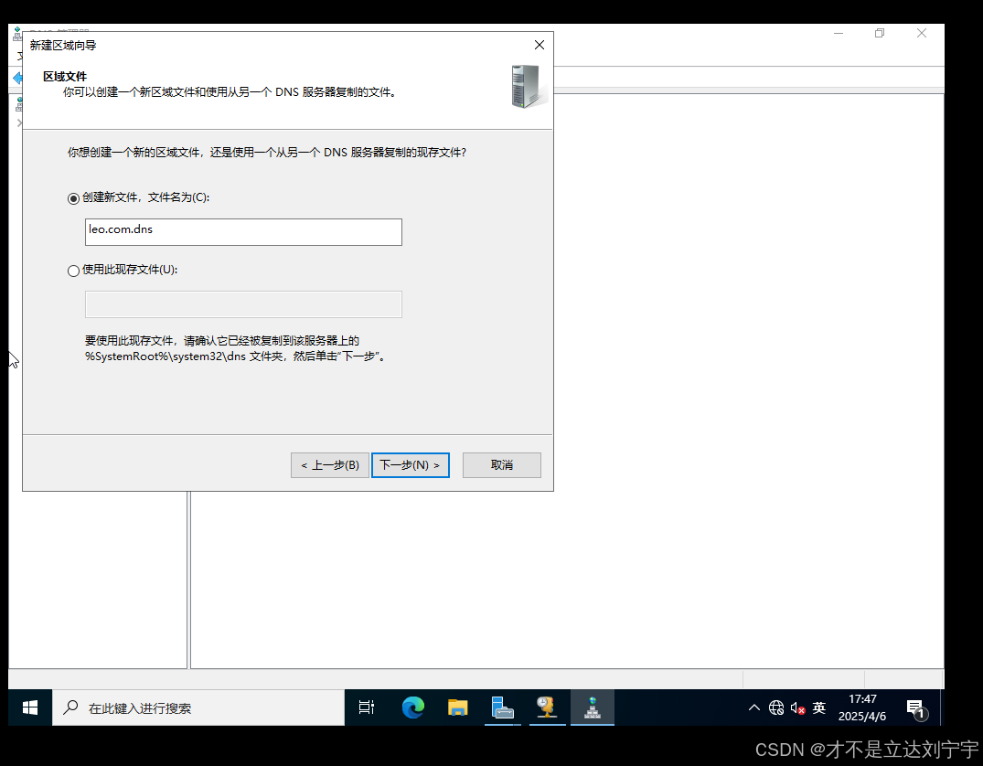Open Microsoft Edge from the taskbar

point(413,707)
